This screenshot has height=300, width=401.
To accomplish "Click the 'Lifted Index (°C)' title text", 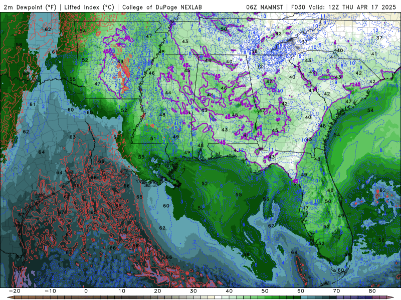I will click(x=89, y=7).
